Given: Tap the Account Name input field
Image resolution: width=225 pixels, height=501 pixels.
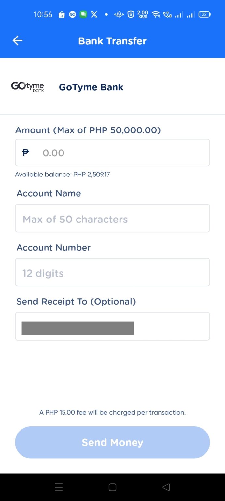Looking at the screenshot, I should (112, 218).
